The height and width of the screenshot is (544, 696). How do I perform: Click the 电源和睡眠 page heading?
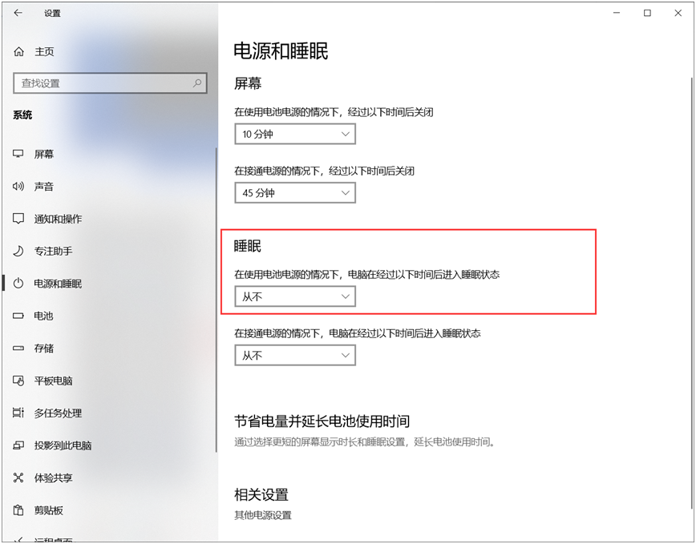pos(281,50)
